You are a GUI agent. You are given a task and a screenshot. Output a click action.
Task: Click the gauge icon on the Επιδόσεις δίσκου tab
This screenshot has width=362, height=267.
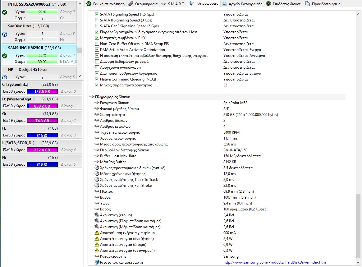(268, 4)
